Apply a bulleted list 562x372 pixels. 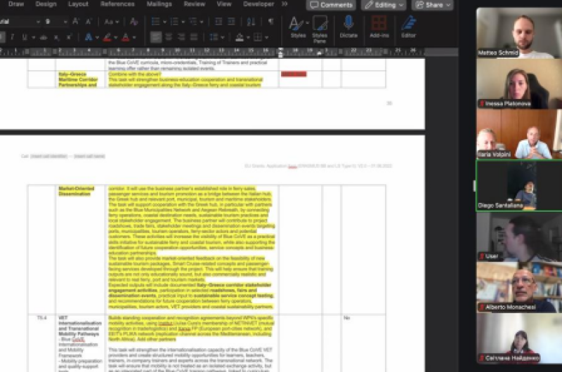tap(155, 22)
